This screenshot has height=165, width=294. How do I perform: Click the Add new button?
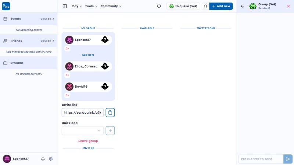(221, 6)
